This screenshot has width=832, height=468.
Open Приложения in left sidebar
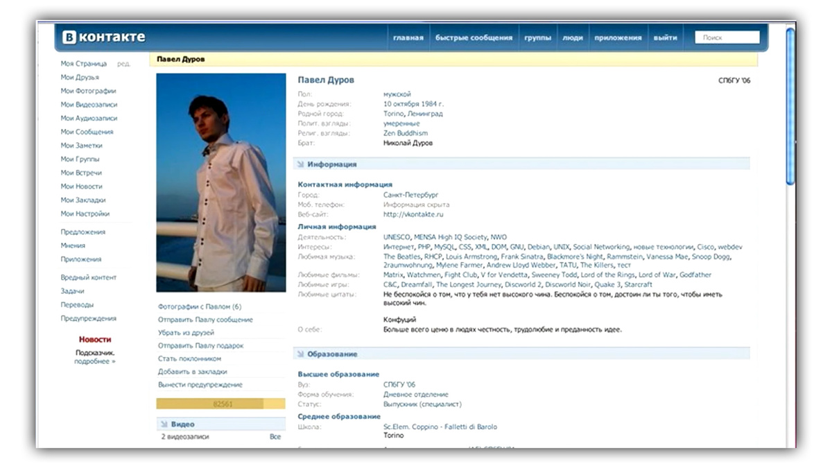tap(80, 259)
